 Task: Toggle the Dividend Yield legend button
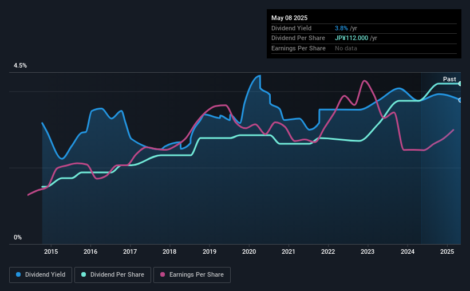(41, 275)
